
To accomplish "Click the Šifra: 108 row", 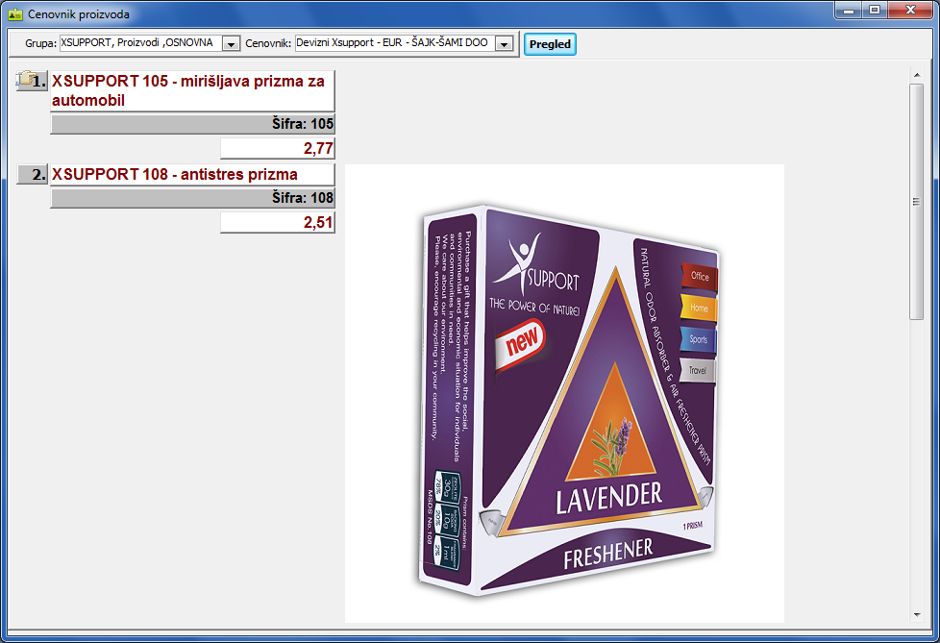I will point(192,198).
